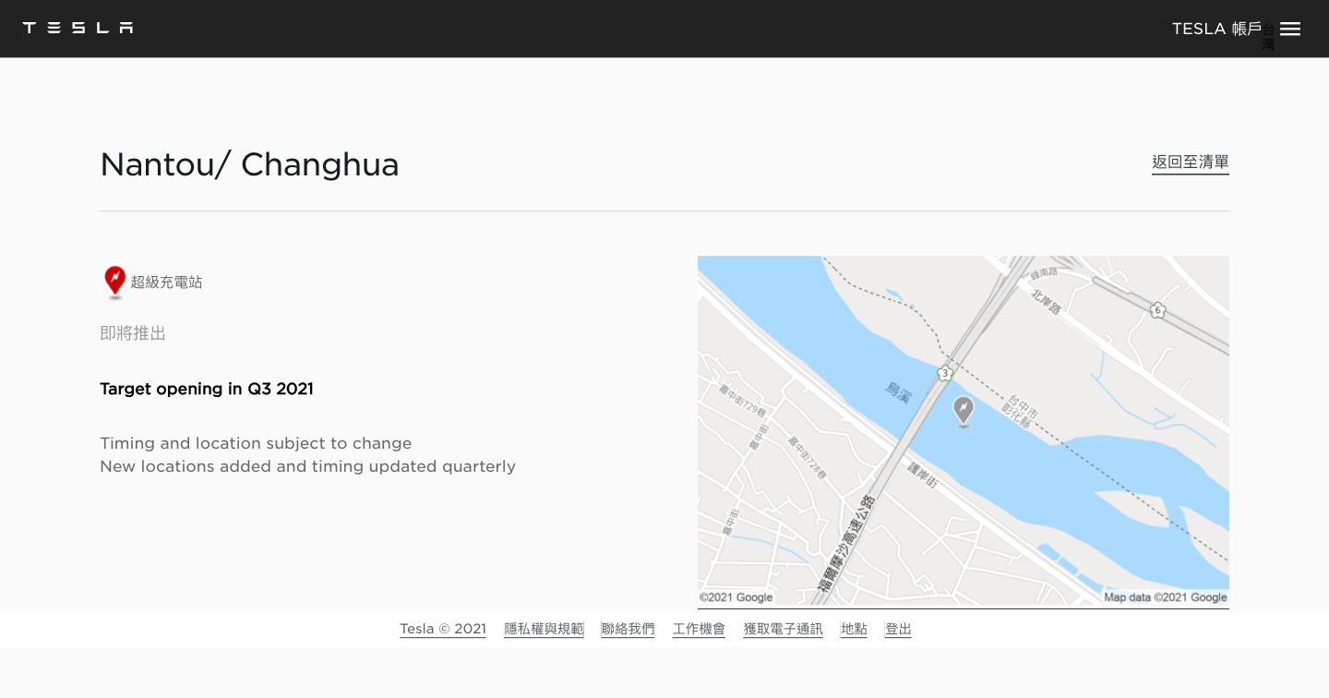Click the Map data ©2021 Google attribution
Image resolution: width=1329 pixels, height=698 pixels.
[1166, 597]
